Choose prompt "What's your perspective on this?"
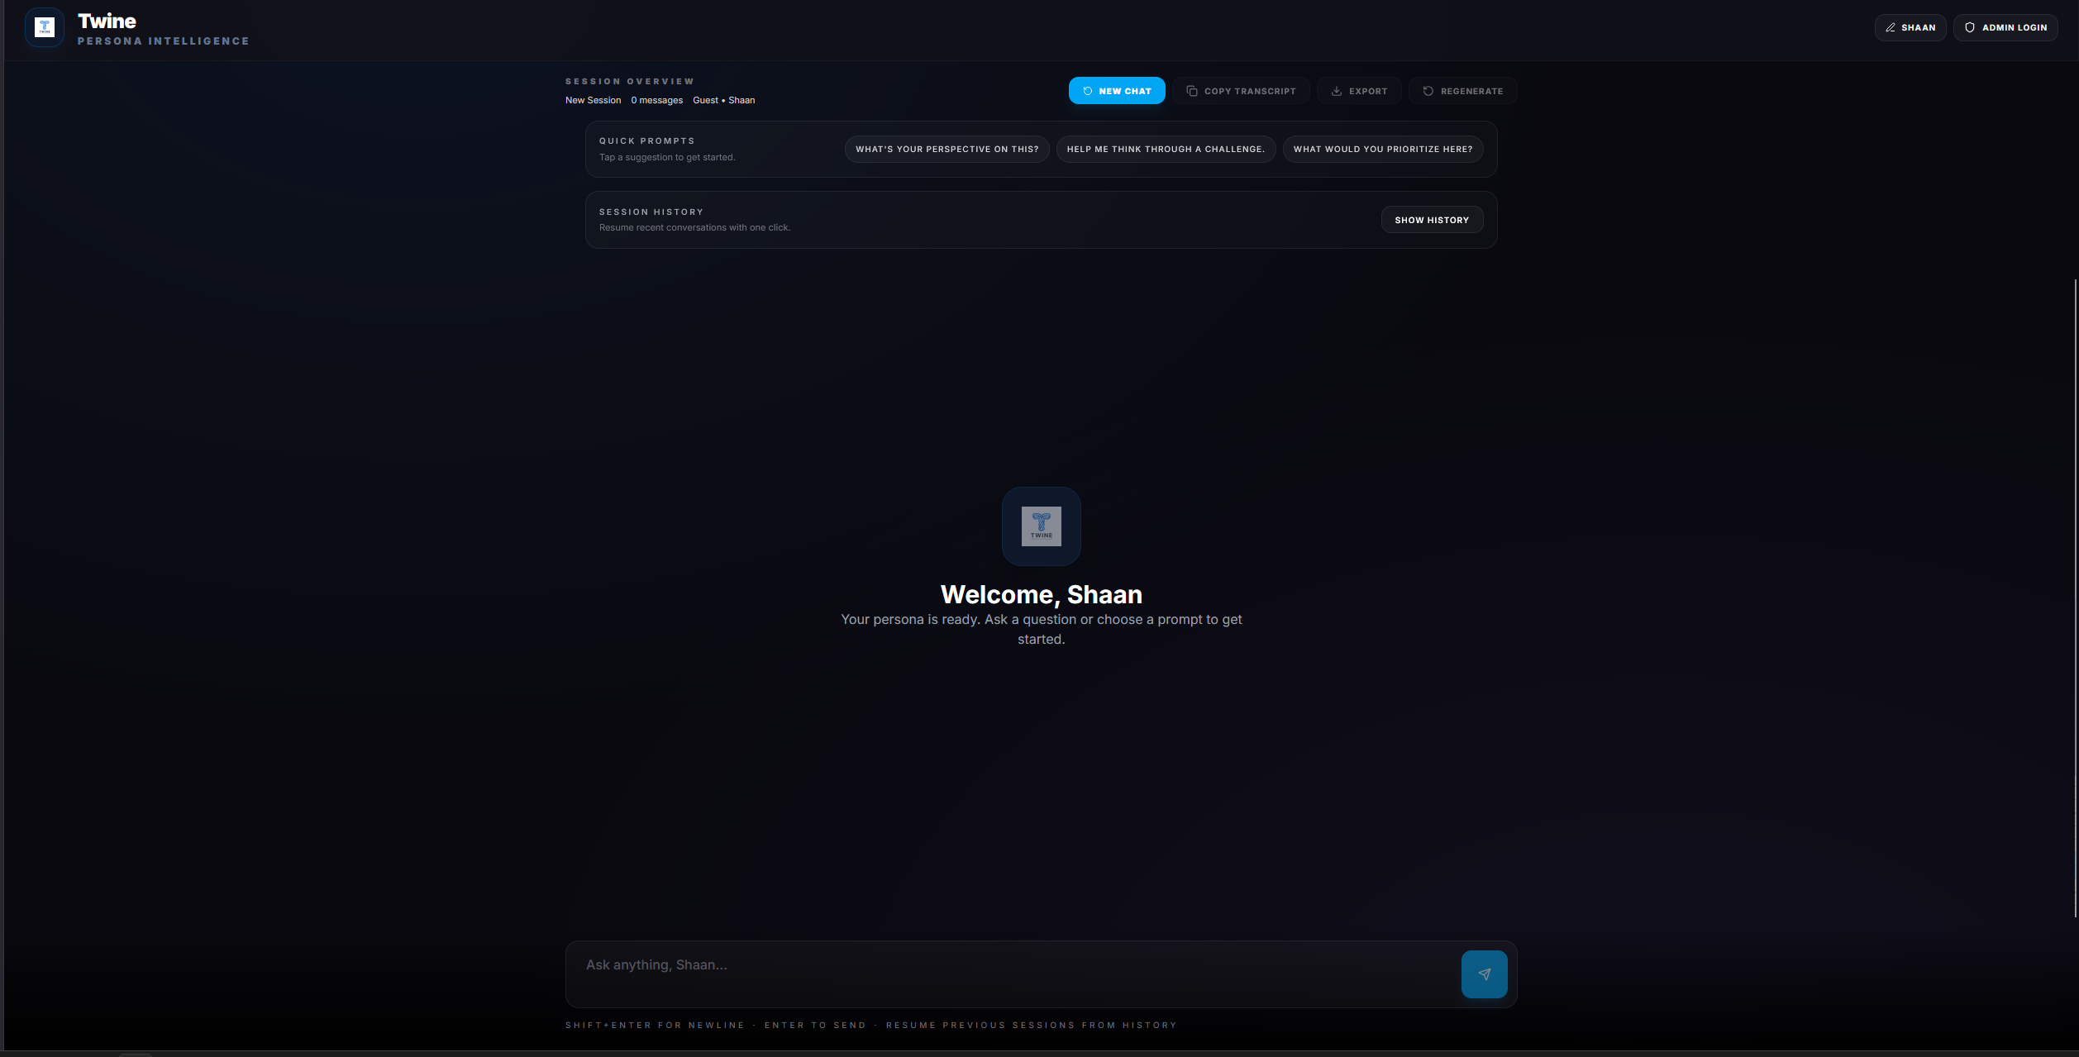This screenshot has width=2079, height=1057. click(947, 149)
